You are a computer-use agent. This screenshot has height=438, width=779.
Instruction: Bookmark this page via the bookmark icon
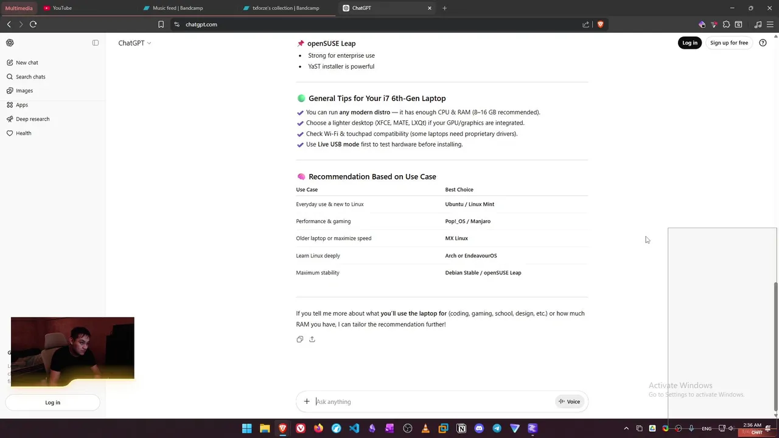tap(161, 24)
